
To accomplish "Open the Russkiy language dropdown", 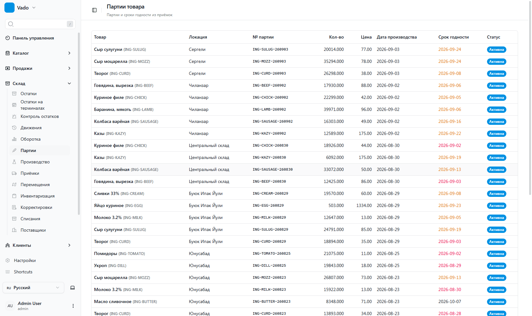I will click(x=33, y=288).
